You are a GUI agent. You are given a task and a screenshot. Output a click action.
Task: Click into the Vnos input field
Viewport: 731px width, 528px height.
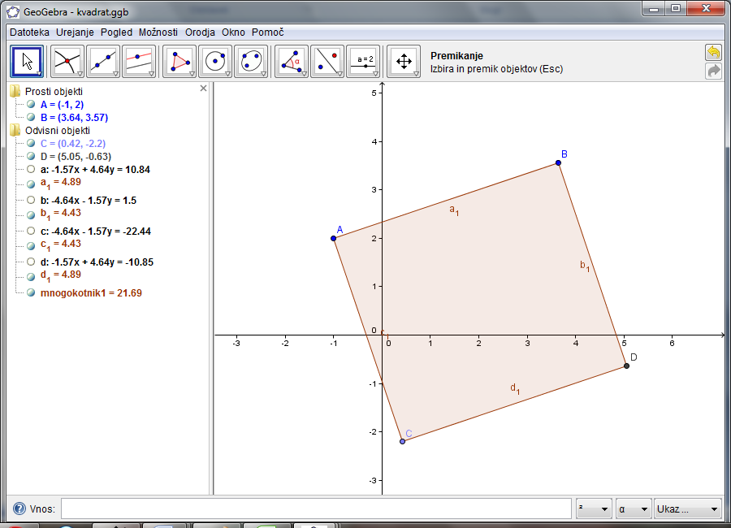316,509
